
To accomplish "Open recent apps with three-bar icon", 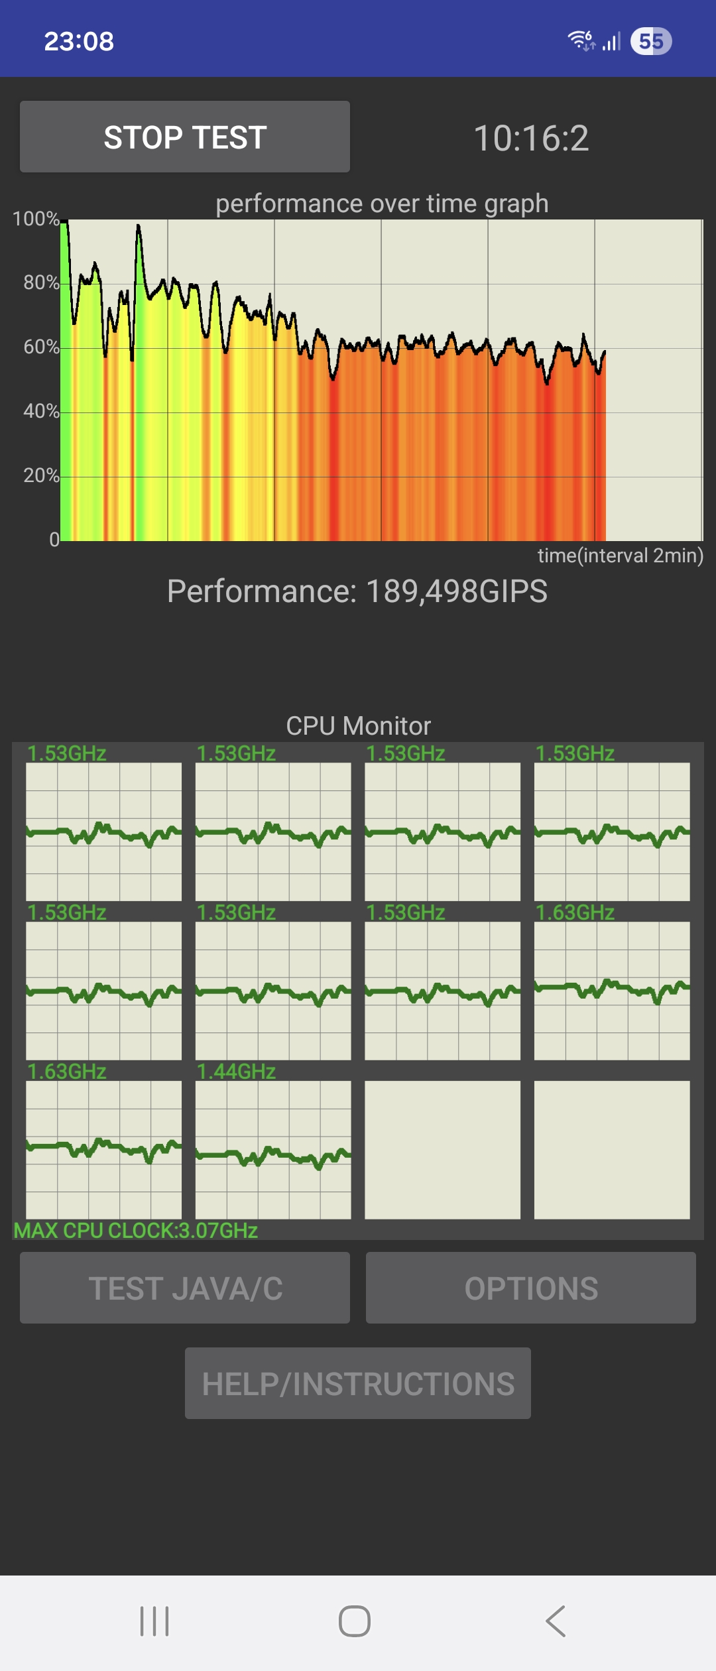I will pyautogui.click(x=154, y=1621).
